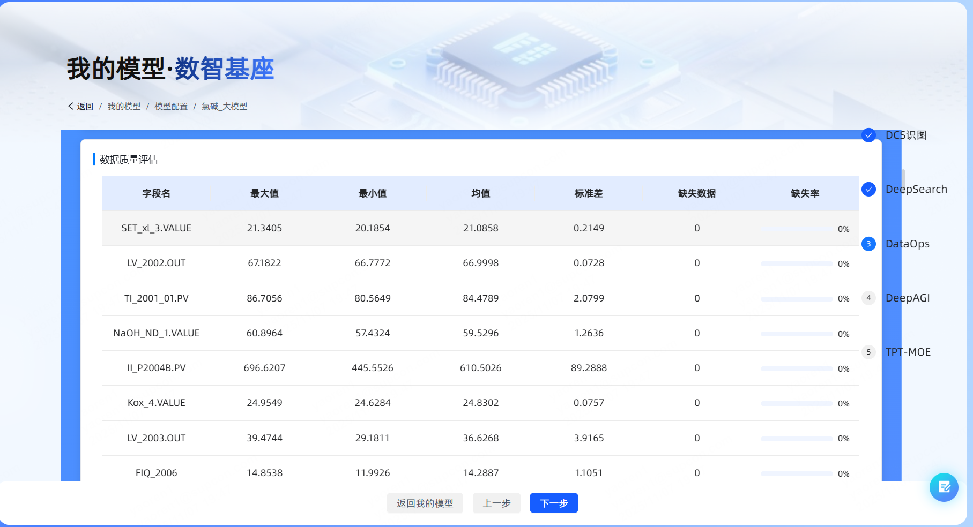The height and width of the screenshot is (527, 973).
Task: Select step 4 DeepAGI circle
Action: tap(868, 298)
